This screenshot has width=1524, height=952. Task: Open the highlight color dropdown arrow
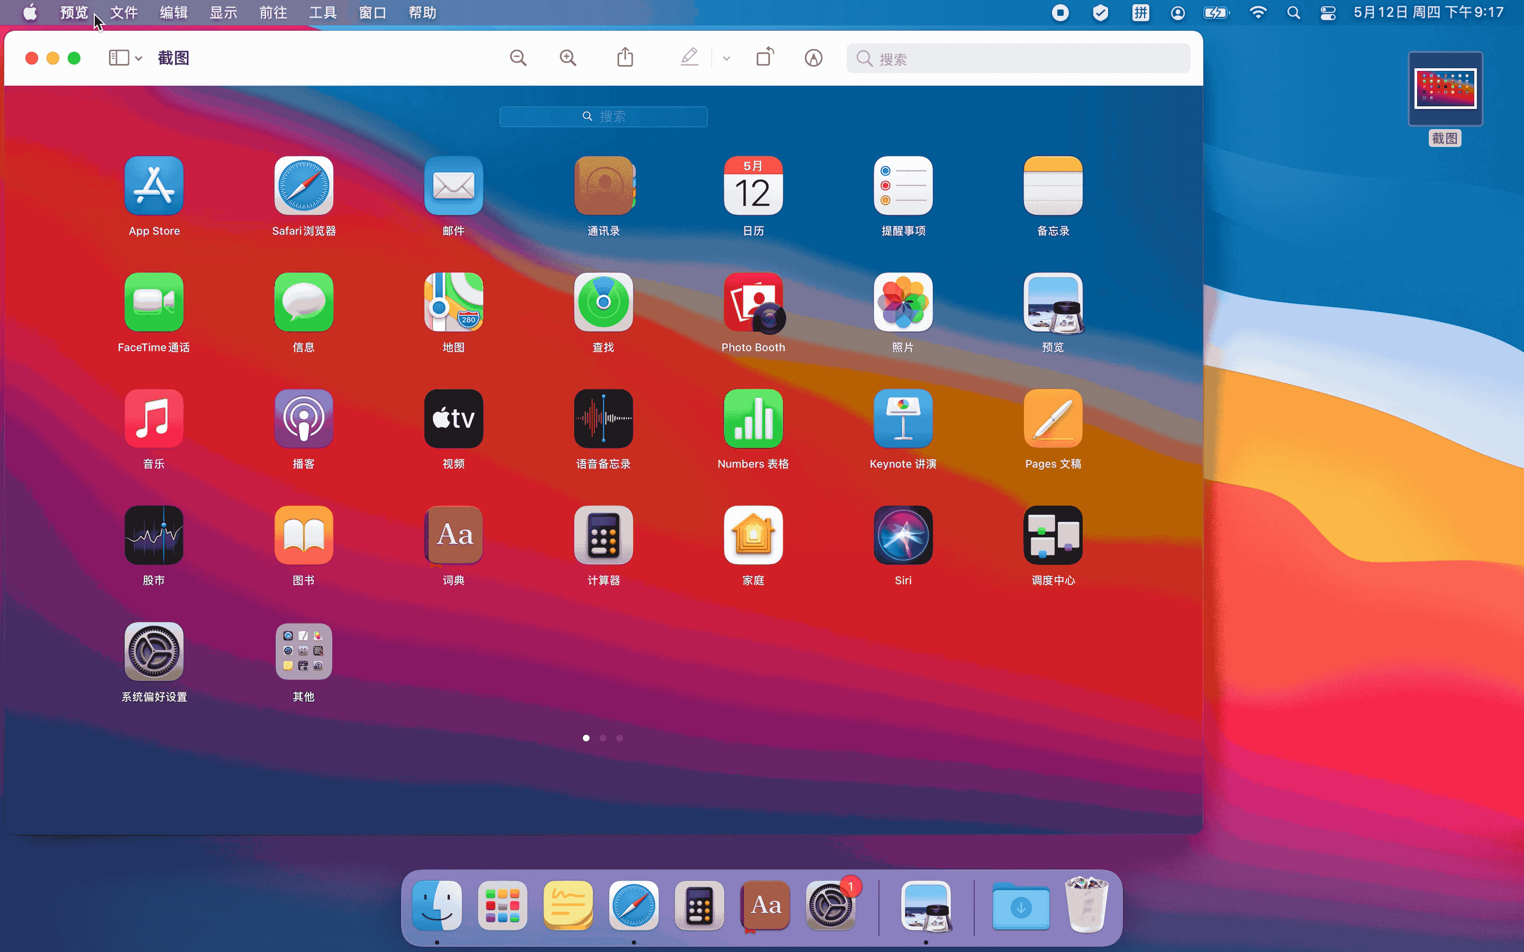point(726,59)
